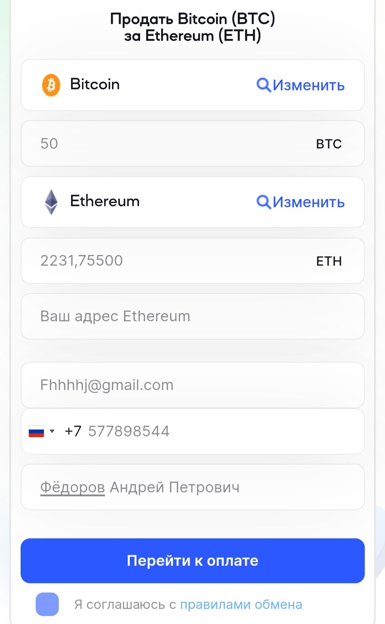
Task: Click the Продать Bitcoin за Ethereum heading
Action: coord(193,27)
